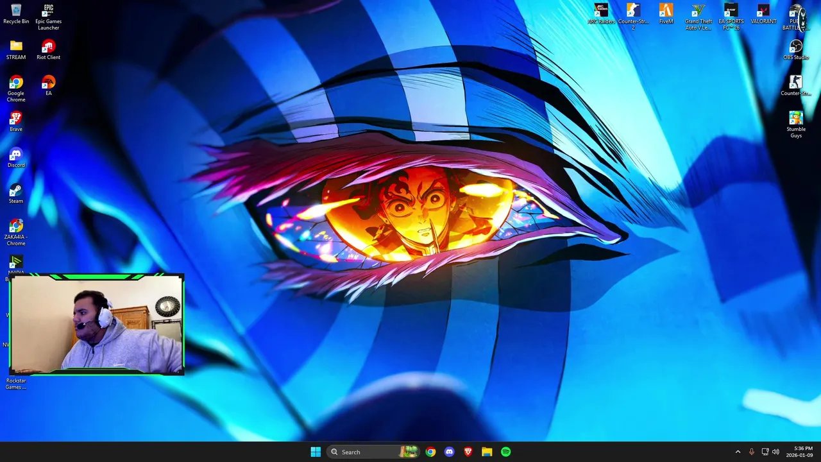Open Chrome from the taskbar
The image size is (821, 462).
click(x=430, y=452)
